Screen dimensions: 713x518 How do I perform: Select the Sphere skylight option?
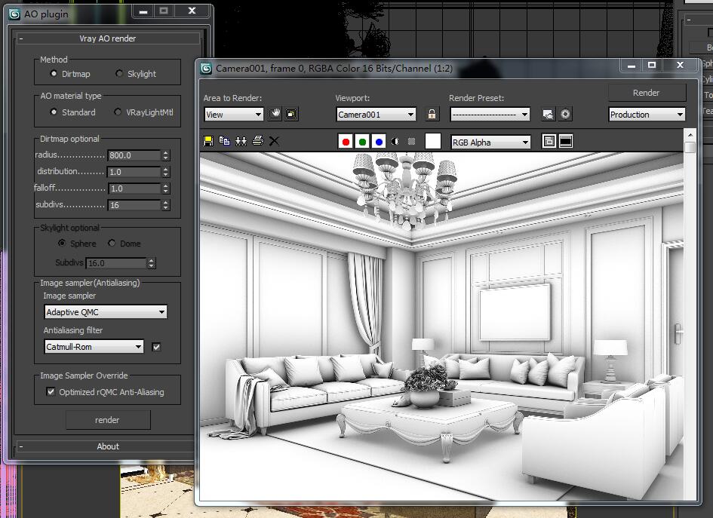pos(63,243)
